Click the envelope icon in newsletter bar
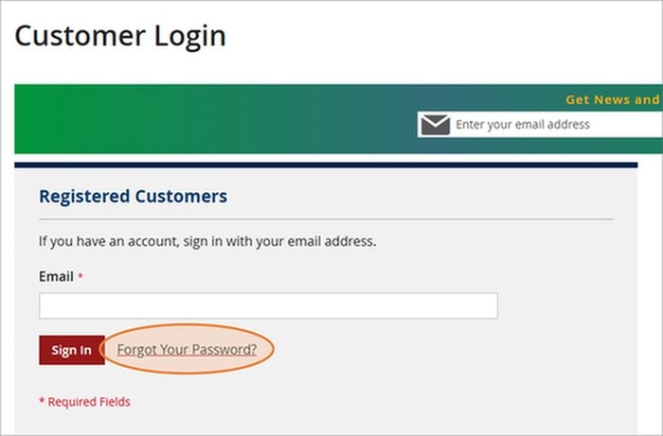Viewport: 663px width, 436px height. pos(435,125)
